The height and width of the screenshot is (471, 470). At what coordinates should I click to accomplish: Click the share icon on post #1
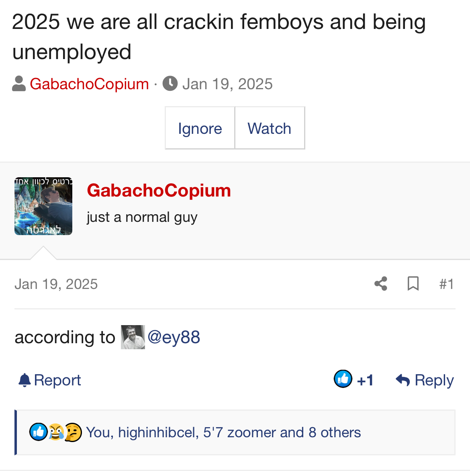(380, 284)
